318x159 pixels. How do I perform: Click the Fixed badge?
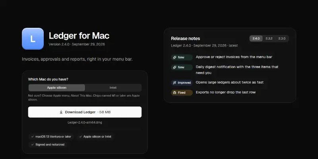(x=182, y=93)
